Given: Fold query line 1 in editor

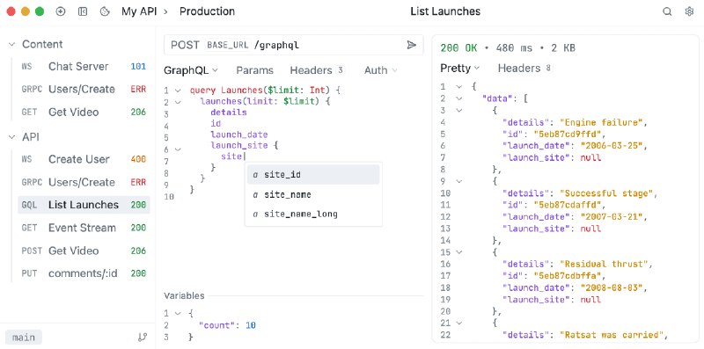Looking at the screenshot, I should [x=178, y=91].
